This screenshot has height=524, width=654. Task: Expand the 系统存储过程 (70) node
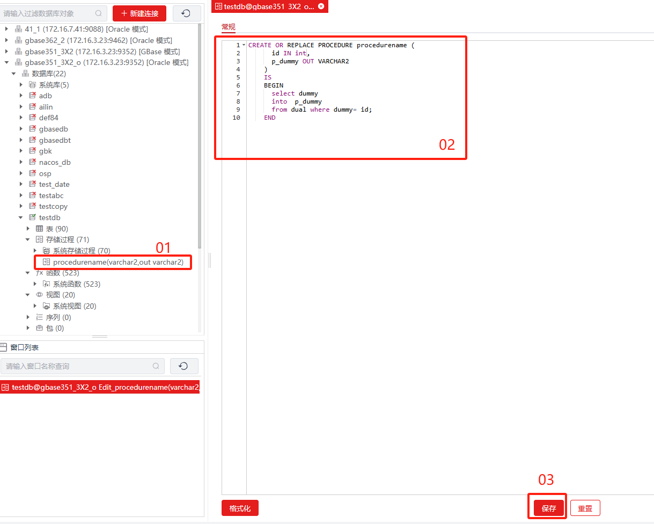click(35, 251)
